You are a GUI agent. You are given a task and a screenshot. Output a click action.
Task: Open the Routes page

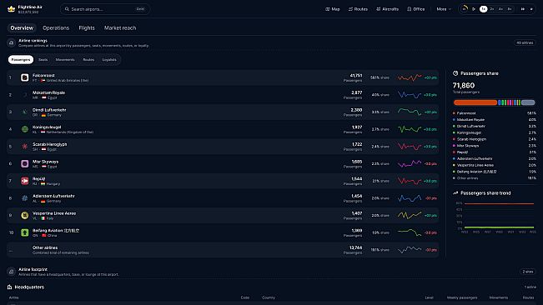click(x=358, y=9)
